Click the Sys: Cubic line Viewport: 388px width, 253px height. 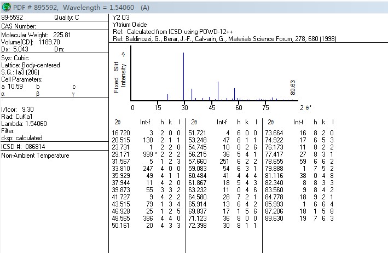15,58
